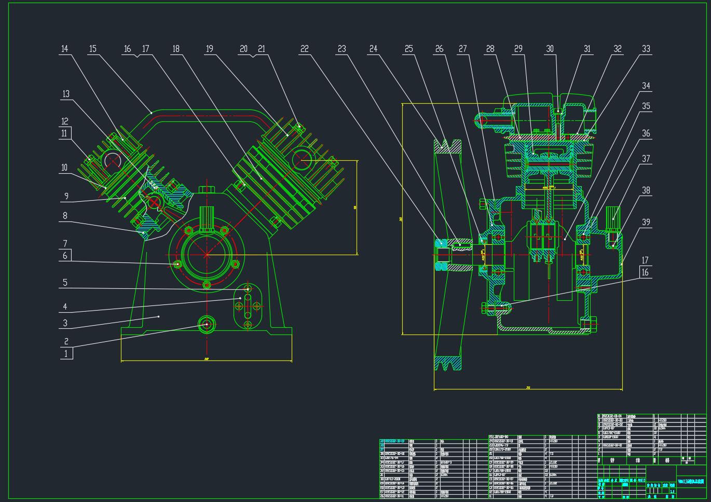Select the boxed callout number 6
Image resolution: width=711 pixels, height=502 pixels.
click(x=65, y=255)
